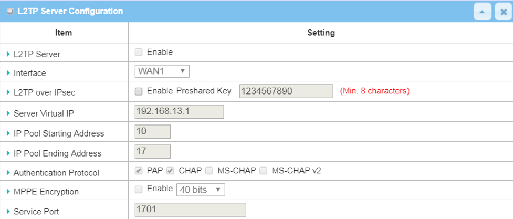Enable MPPE Encryption checkbox
This screenshot has width=513, height=219.
[x=139, y=189]
